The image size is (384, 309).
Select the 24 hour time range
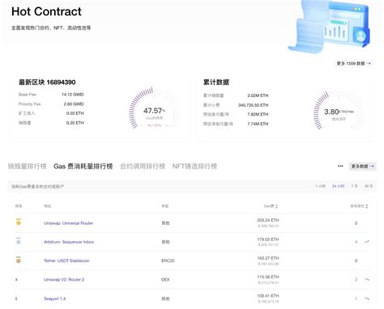tap(338, 186)
